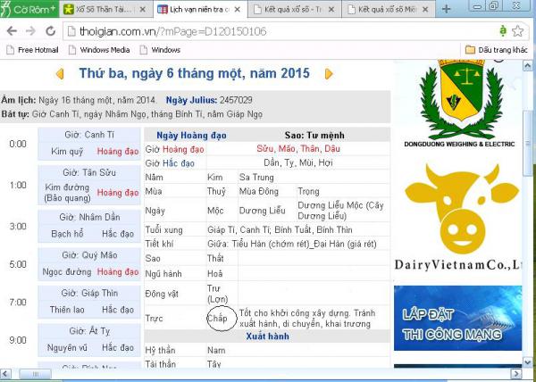Click the horizontal scrollbar right arrow
The width and height of the screenshot is (536, 382).
pos(515,374)
